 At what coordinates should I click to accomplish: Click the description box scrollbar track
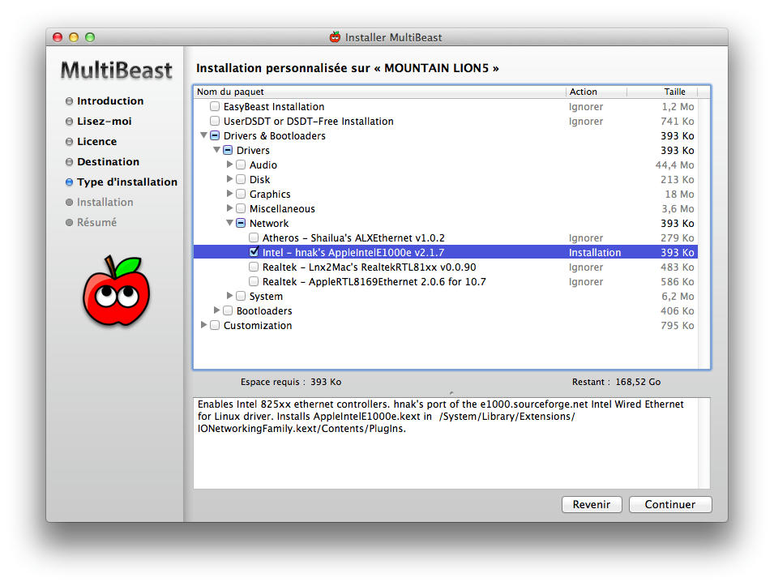(x=704, y=443)
